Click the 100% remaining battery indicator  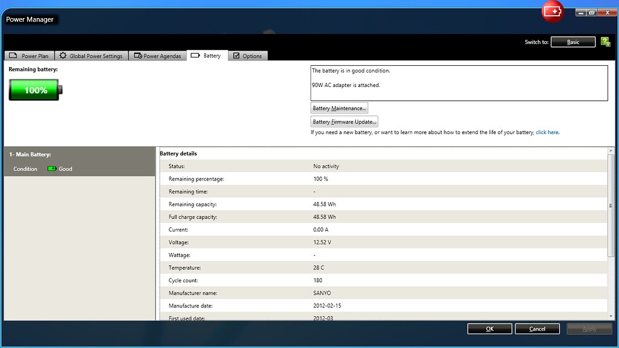[35, 90]
